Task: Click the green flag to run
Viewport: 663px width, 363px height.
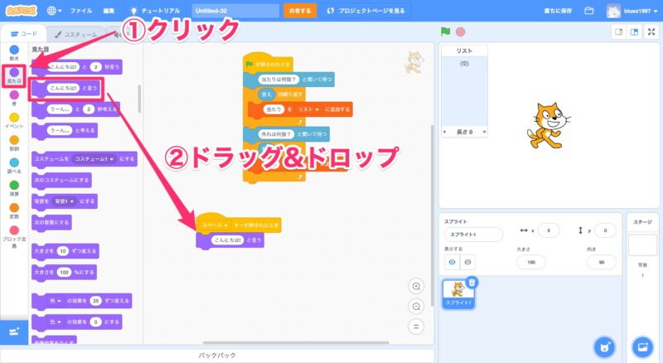Action: tap(446, 31)
